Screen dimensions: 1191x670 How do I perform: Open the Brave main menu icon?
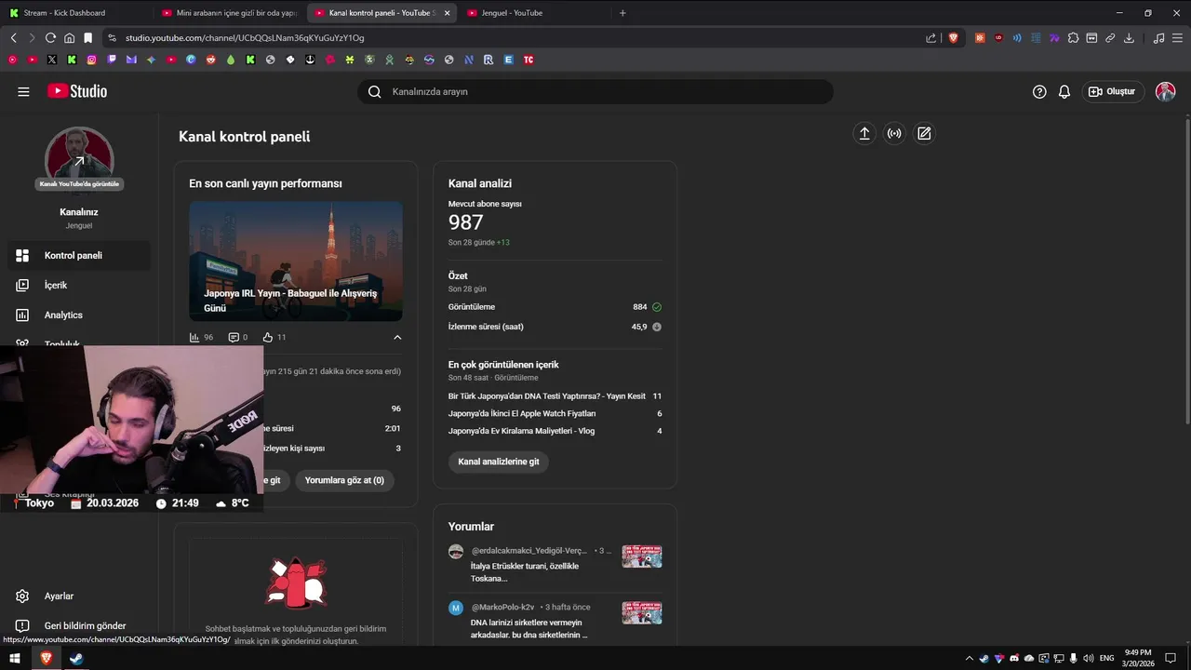pos(1178,38)
